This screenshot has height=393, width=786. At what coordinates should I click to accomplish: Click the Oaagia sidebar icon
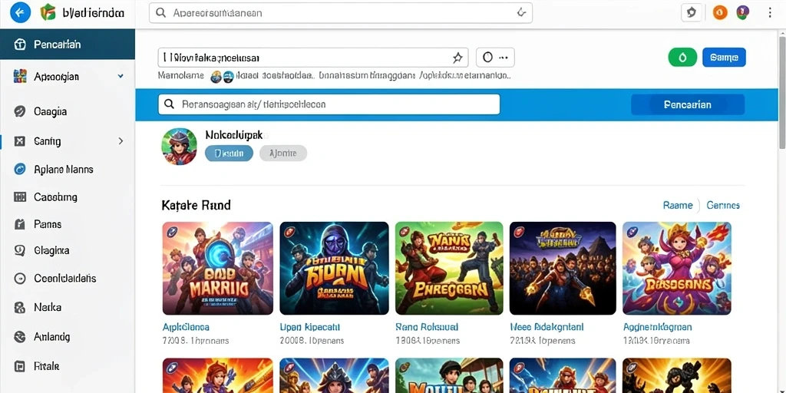[20, 112]
